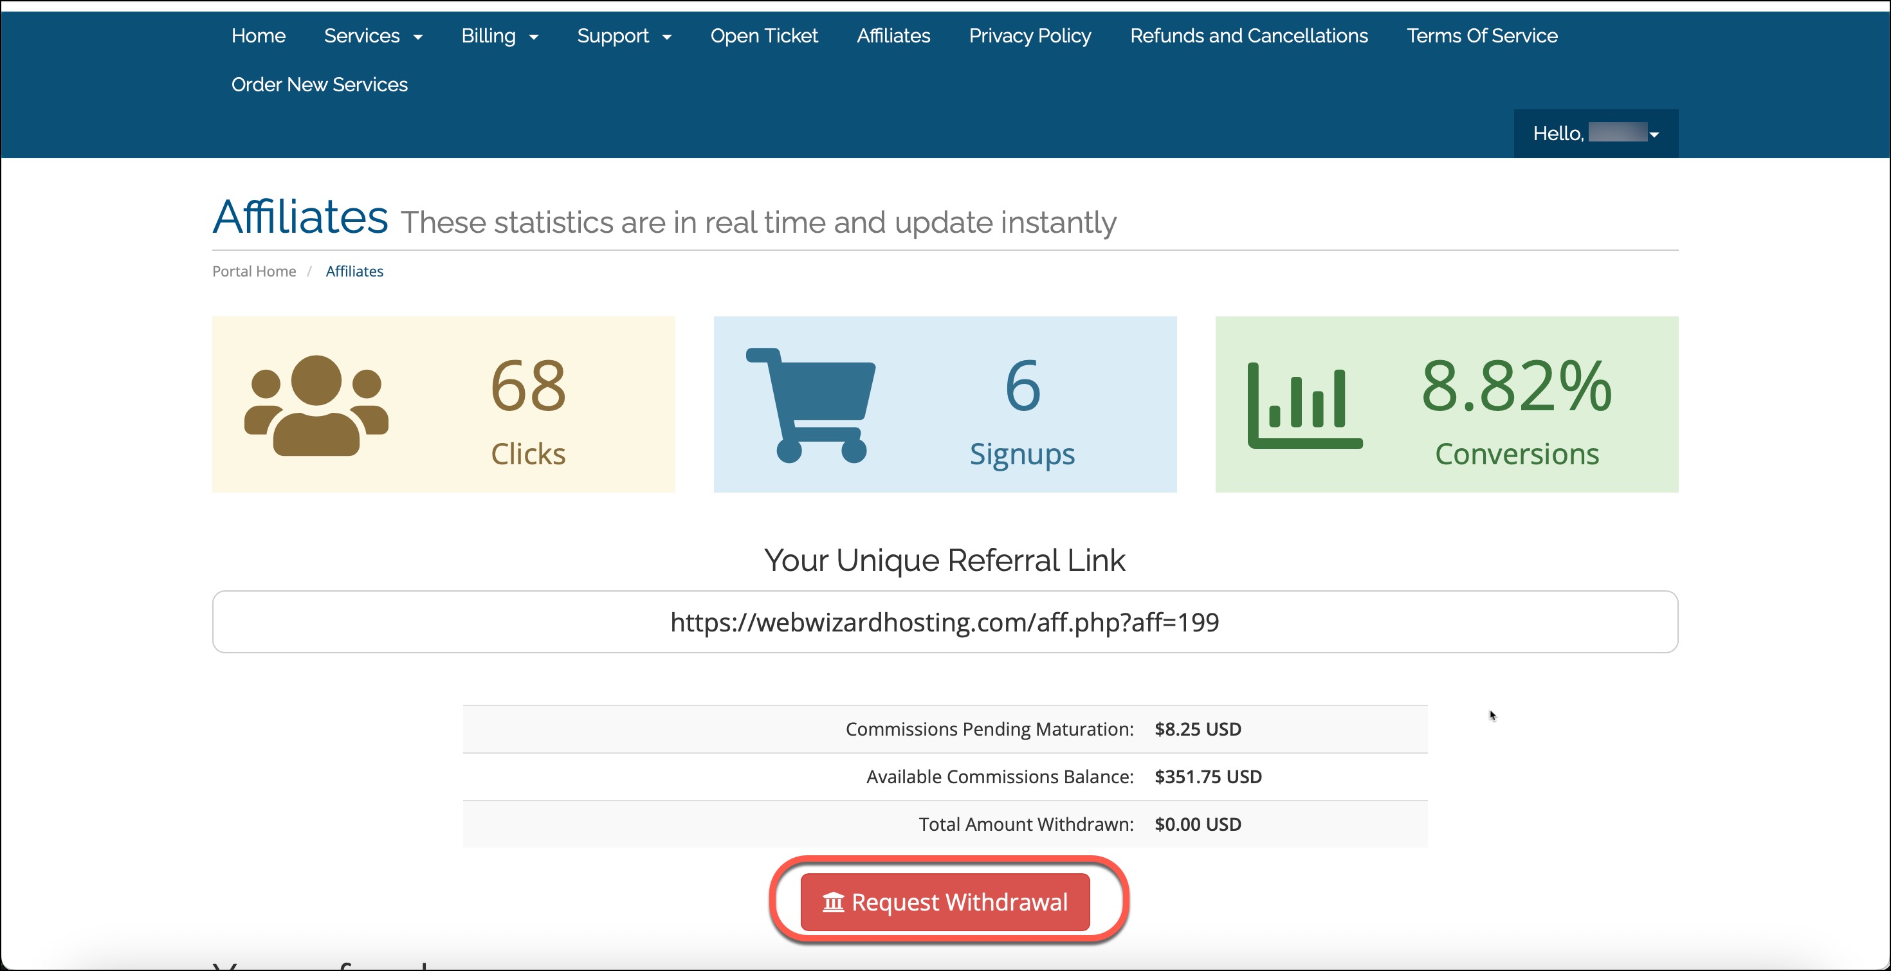Screen dimensions: 1891x971
Task: Go to Home in navigation bar
Action: pos(259,36)
